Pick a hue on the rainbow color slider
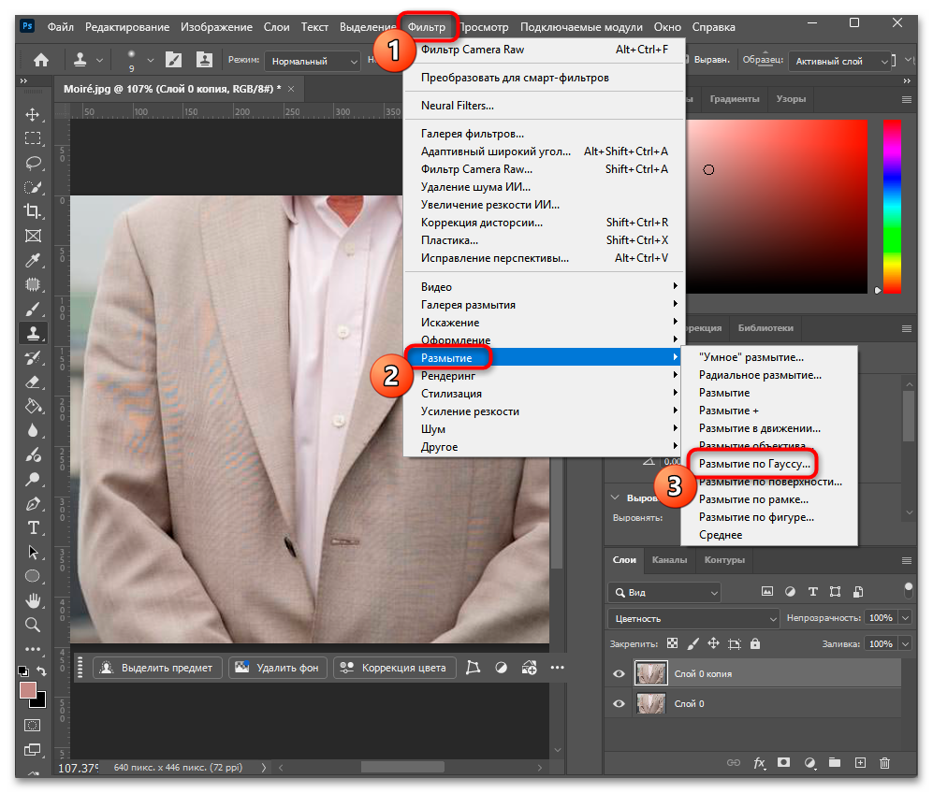933x793 pixels. tap(891, 207)
